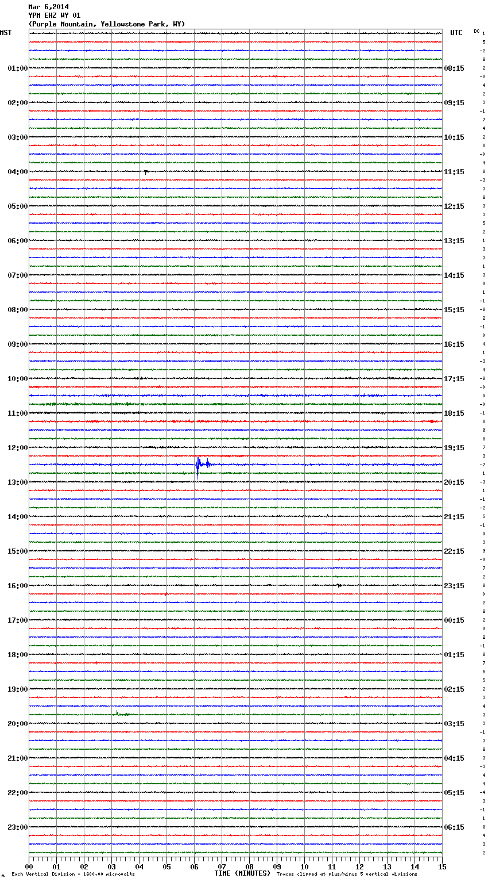Click the "06:15" UTC time label
Viewport: 488px width, 882px height.
[x=454, y=827]
